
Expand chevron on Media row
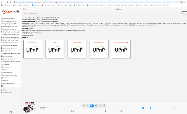pos(20,90)
